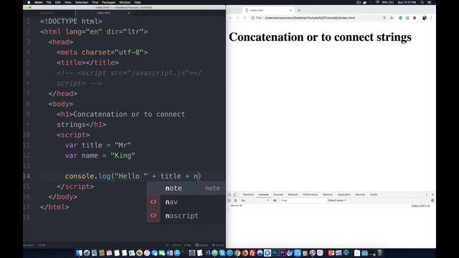This screenshot has width=459, height=258.
Task: Open the DevTools Network tab
Action: coord(293,194)
